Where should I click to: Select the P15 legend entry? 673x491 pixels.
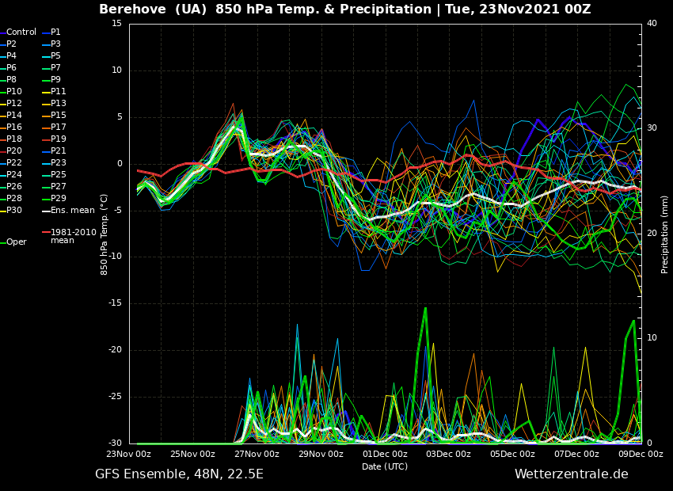click(59, 116)
